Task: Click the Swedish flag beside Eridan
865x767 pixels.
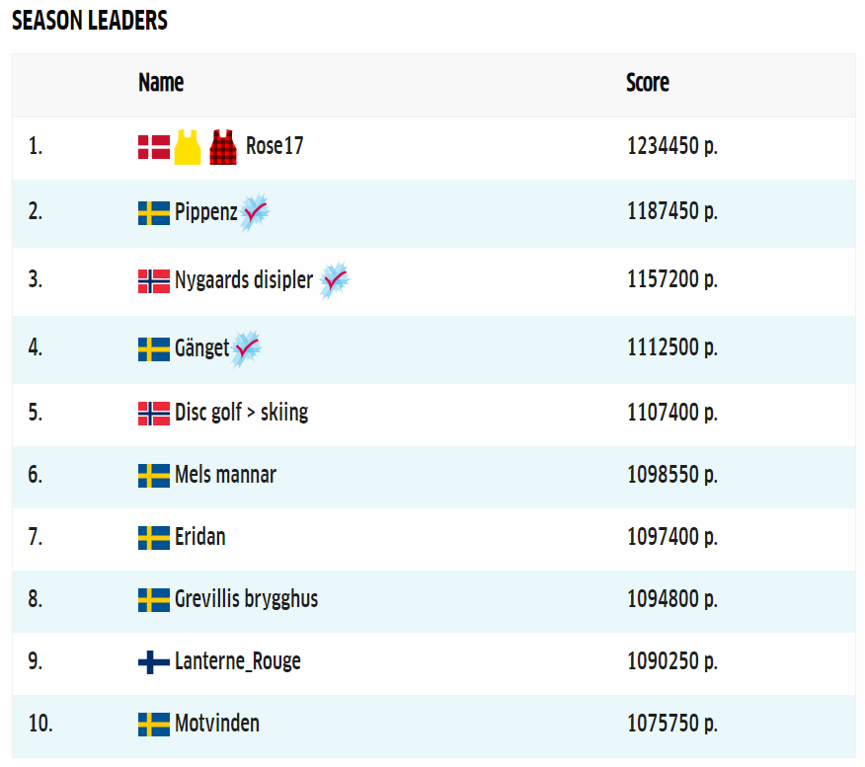Action: tap(153, 538)
